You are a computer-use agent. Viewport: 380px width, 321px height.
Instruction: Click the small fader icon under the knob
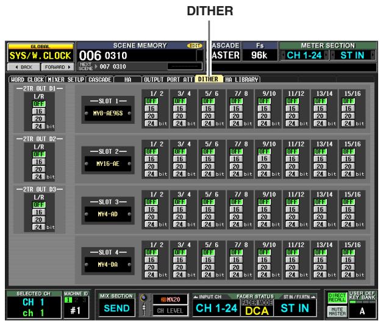point(144,309)
